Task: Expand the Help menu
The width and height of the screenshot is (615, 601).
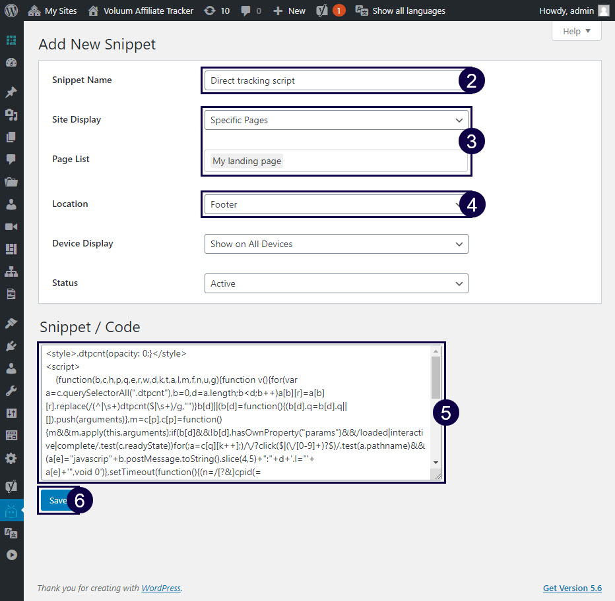Action: tap(576, 30)
